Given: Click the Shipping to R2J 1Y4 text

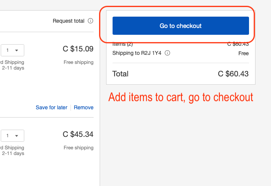Looking at the screenshot, I should click(137, 53).
